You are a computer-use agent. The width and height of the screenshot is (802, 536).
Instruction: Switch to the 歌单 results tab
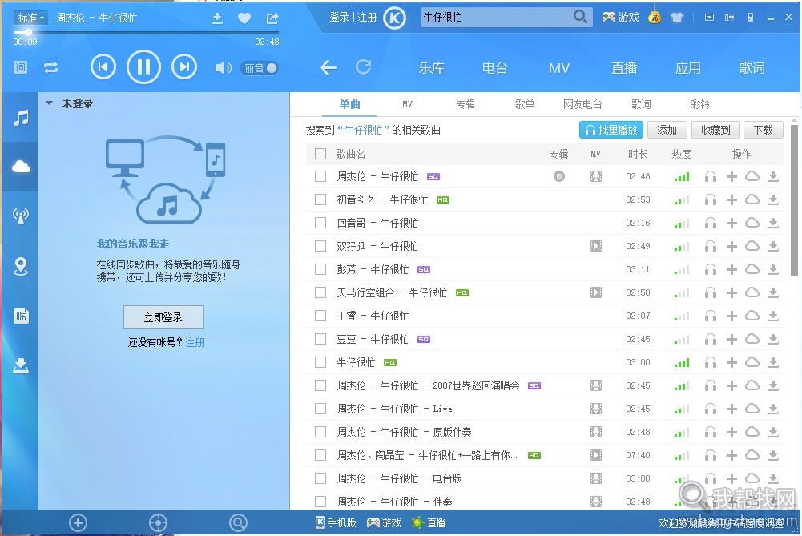pos(525,104)
